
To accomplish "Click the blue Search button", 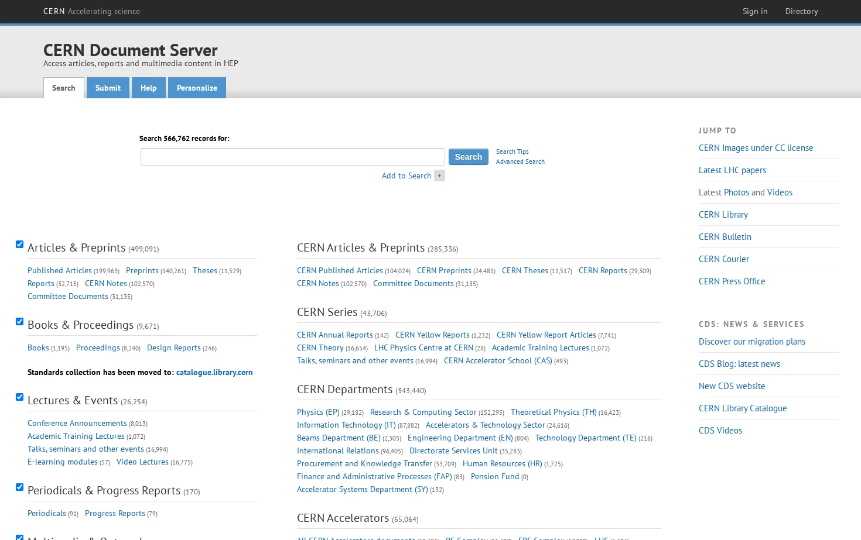I will 469,157.
